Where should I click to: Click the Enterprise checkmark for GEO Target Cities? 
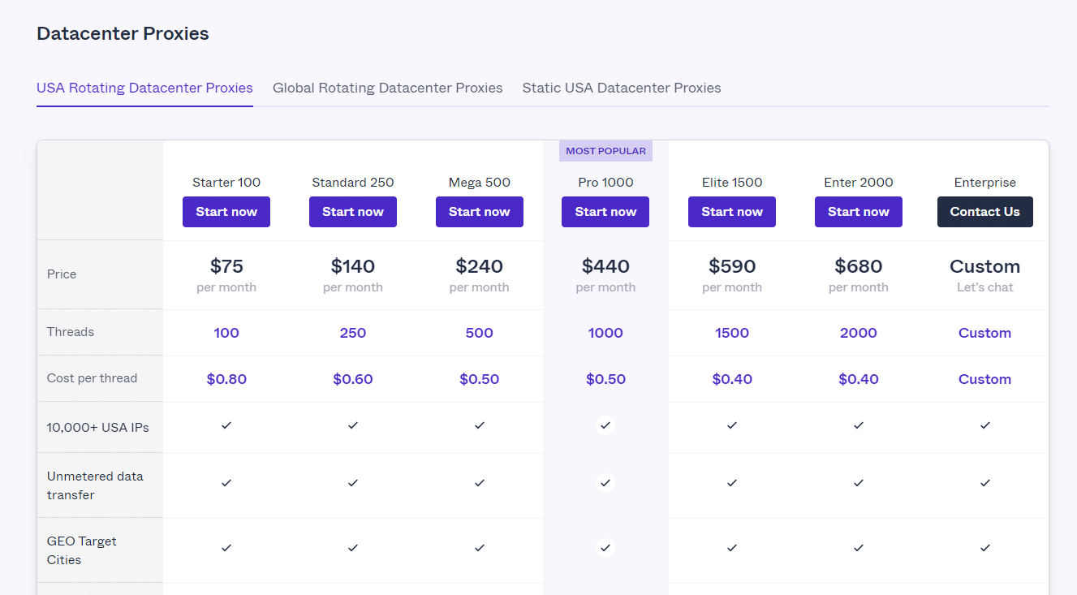point(984,548)
